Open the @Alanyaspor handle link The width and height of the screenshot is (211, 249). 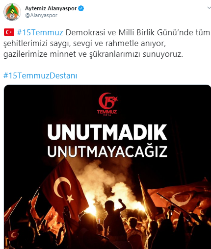point(41,15)
